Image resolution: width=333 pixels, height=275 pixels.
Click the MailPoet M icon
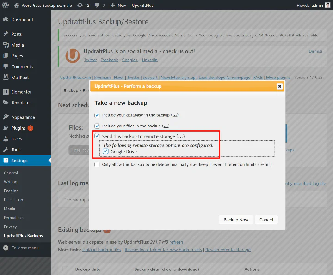pos(6,78)
